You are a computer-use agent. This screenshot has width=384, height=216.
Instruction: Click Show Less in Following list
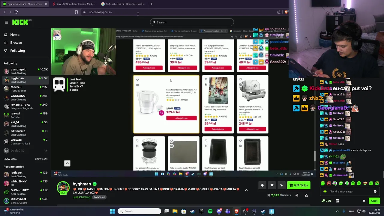coord(41,159)
